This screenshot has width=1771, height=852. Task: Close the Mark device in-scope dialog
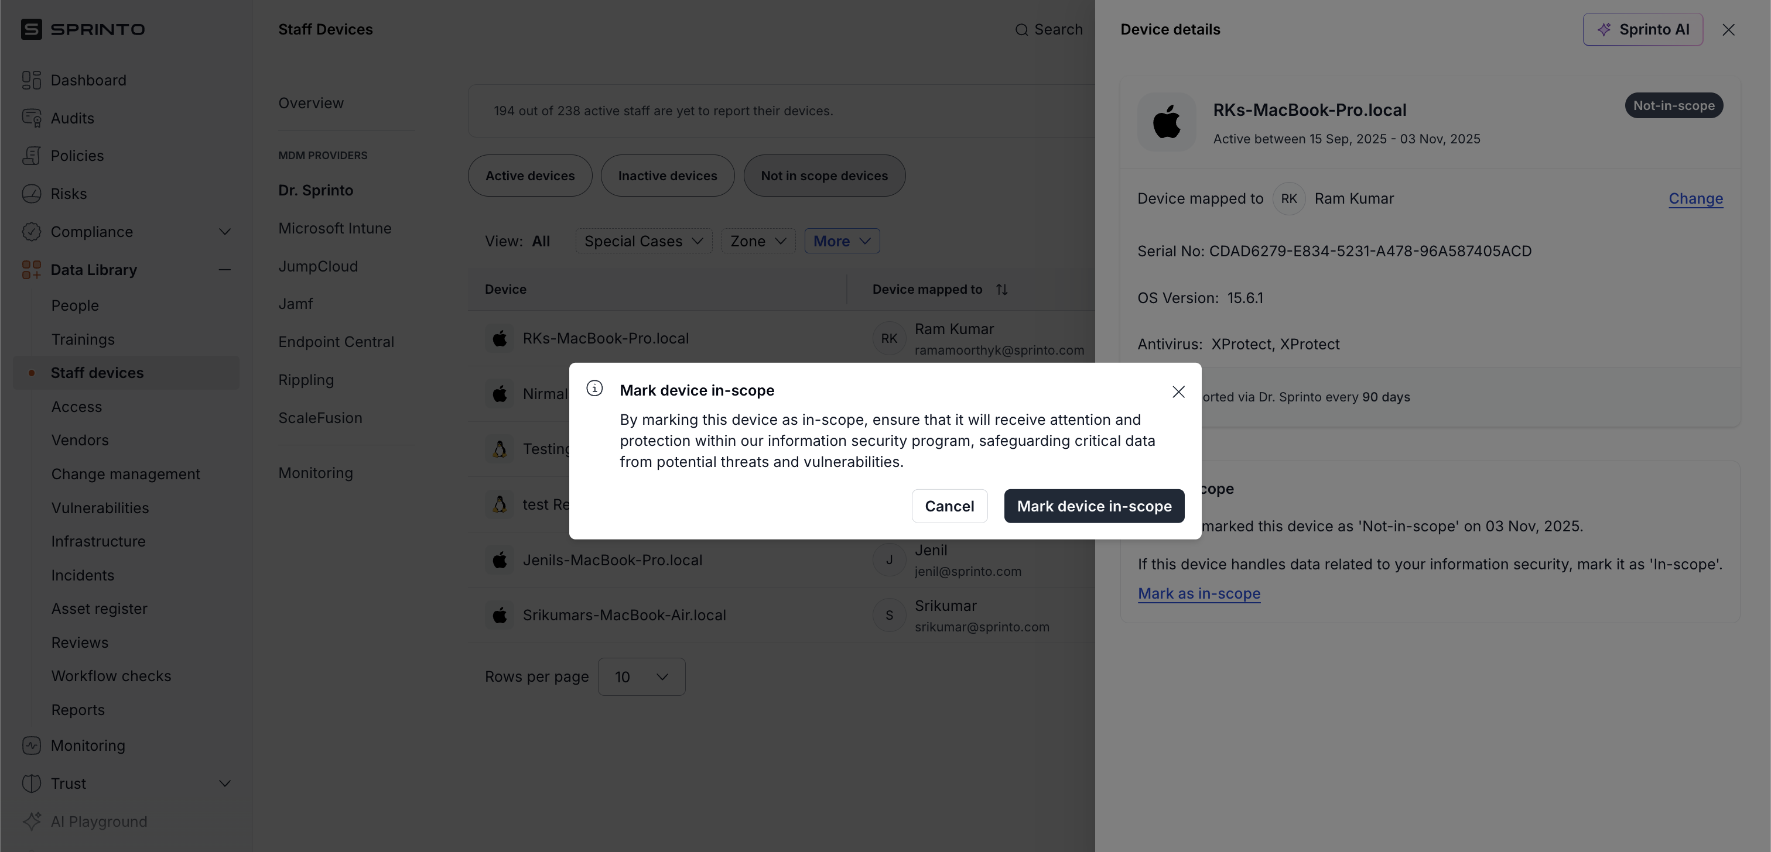(x=1178, y=391)
